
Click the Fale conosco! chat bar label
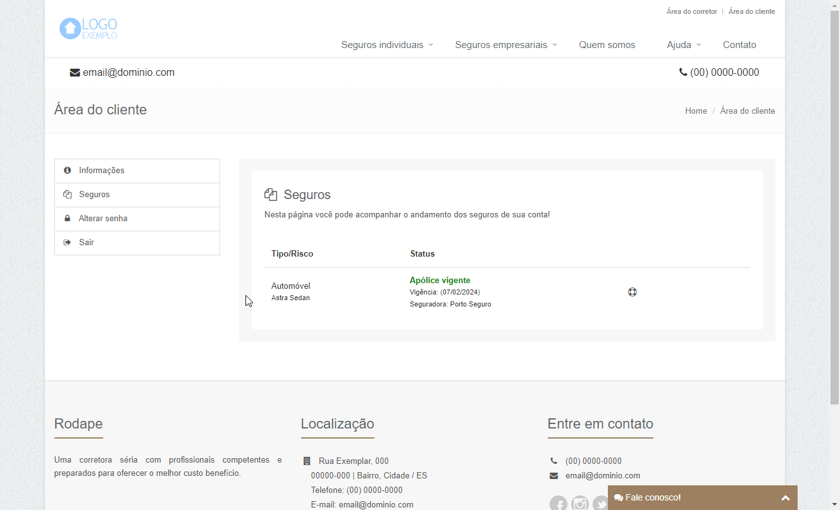(653, 498)
